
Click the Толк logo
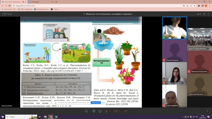coord(7,14)
